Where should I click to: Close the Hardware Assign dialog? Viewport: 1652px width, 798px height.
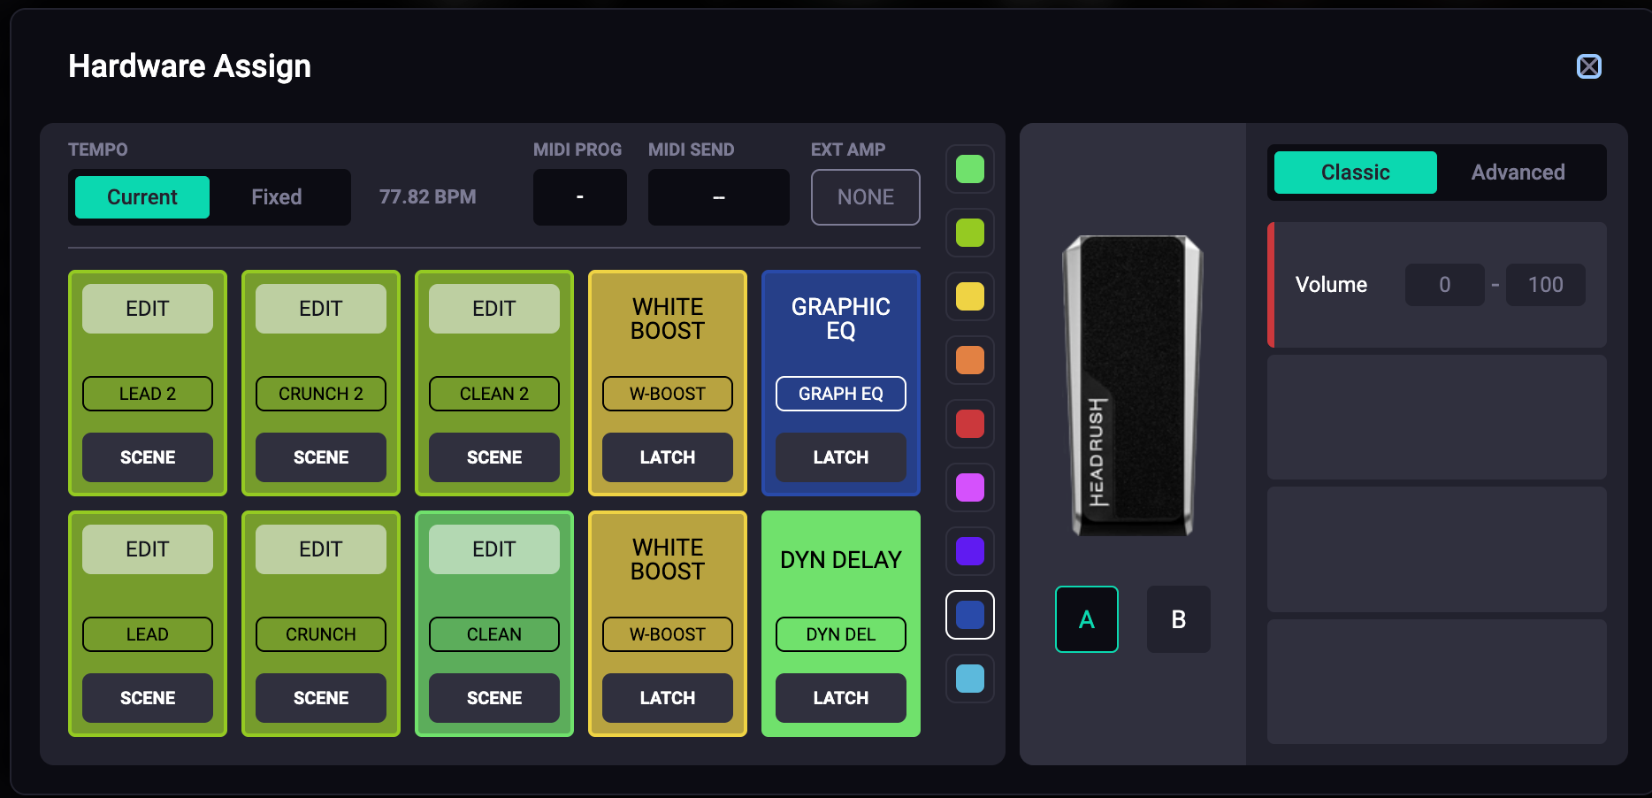click(x=1588, y=66)
